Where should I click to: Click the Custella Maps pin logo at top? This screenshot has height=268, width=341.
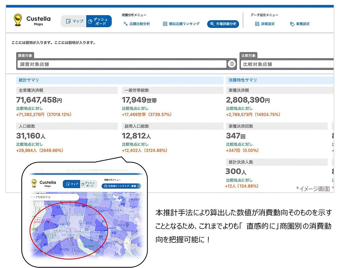[x=18, y=20]
